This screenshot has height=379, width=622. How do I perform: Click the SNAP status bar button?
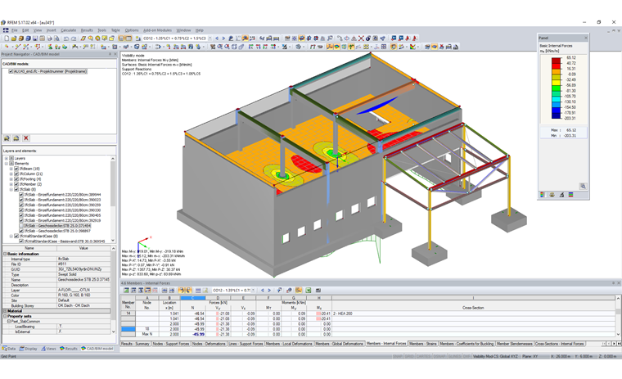pyautogui.click(x=398, y=356)
